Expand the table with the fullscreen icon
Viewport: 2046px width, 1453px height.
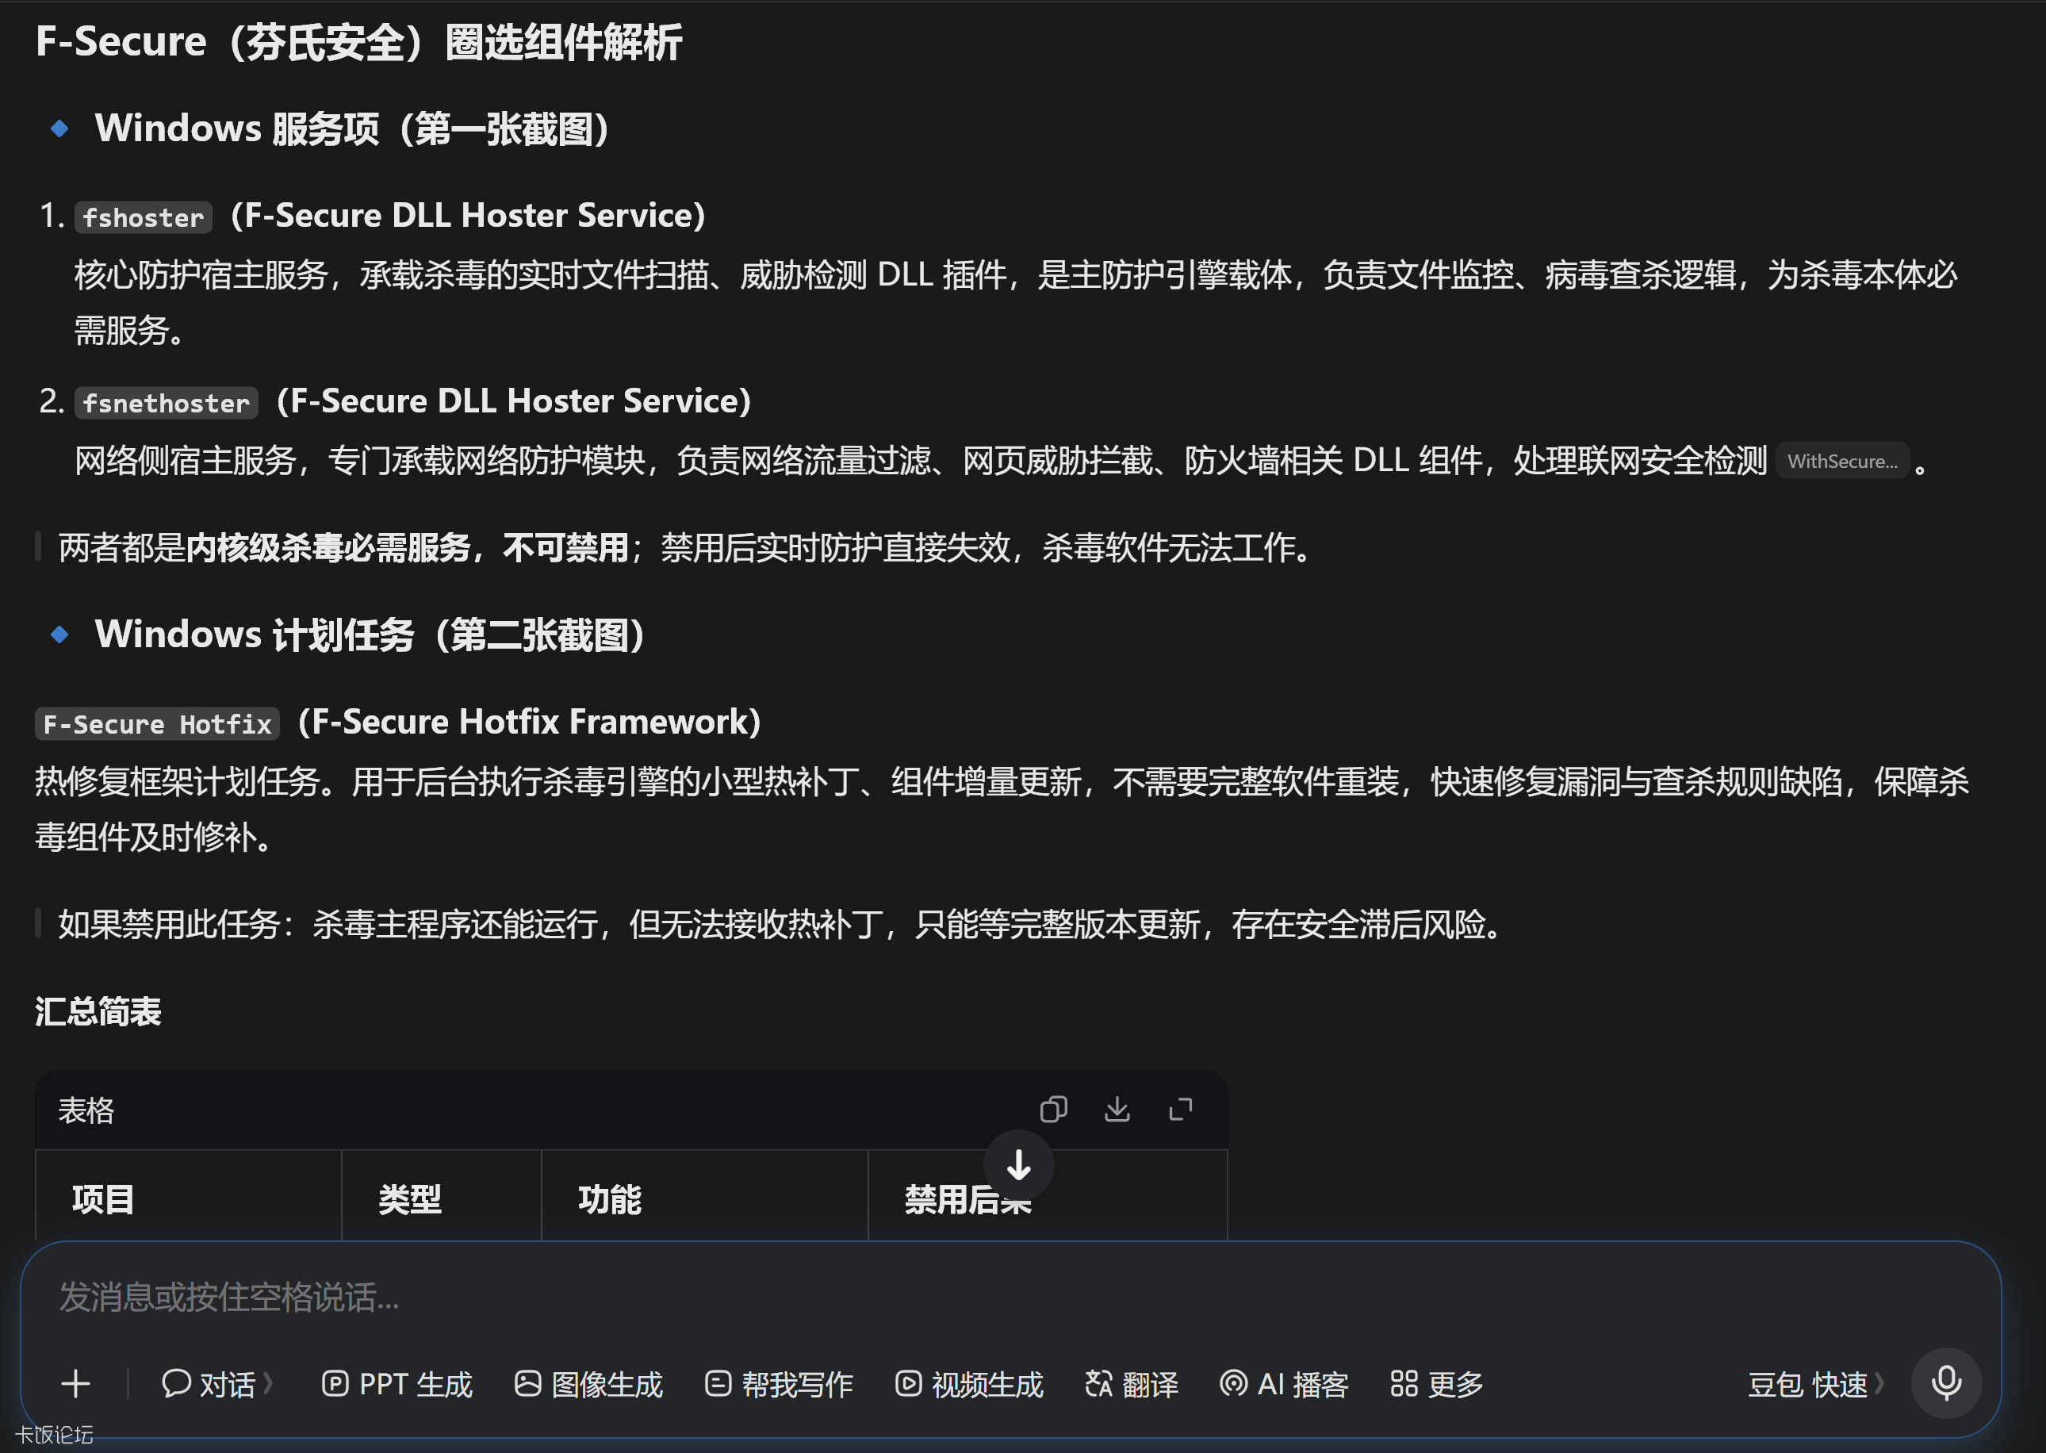tap(1181, 1110)
